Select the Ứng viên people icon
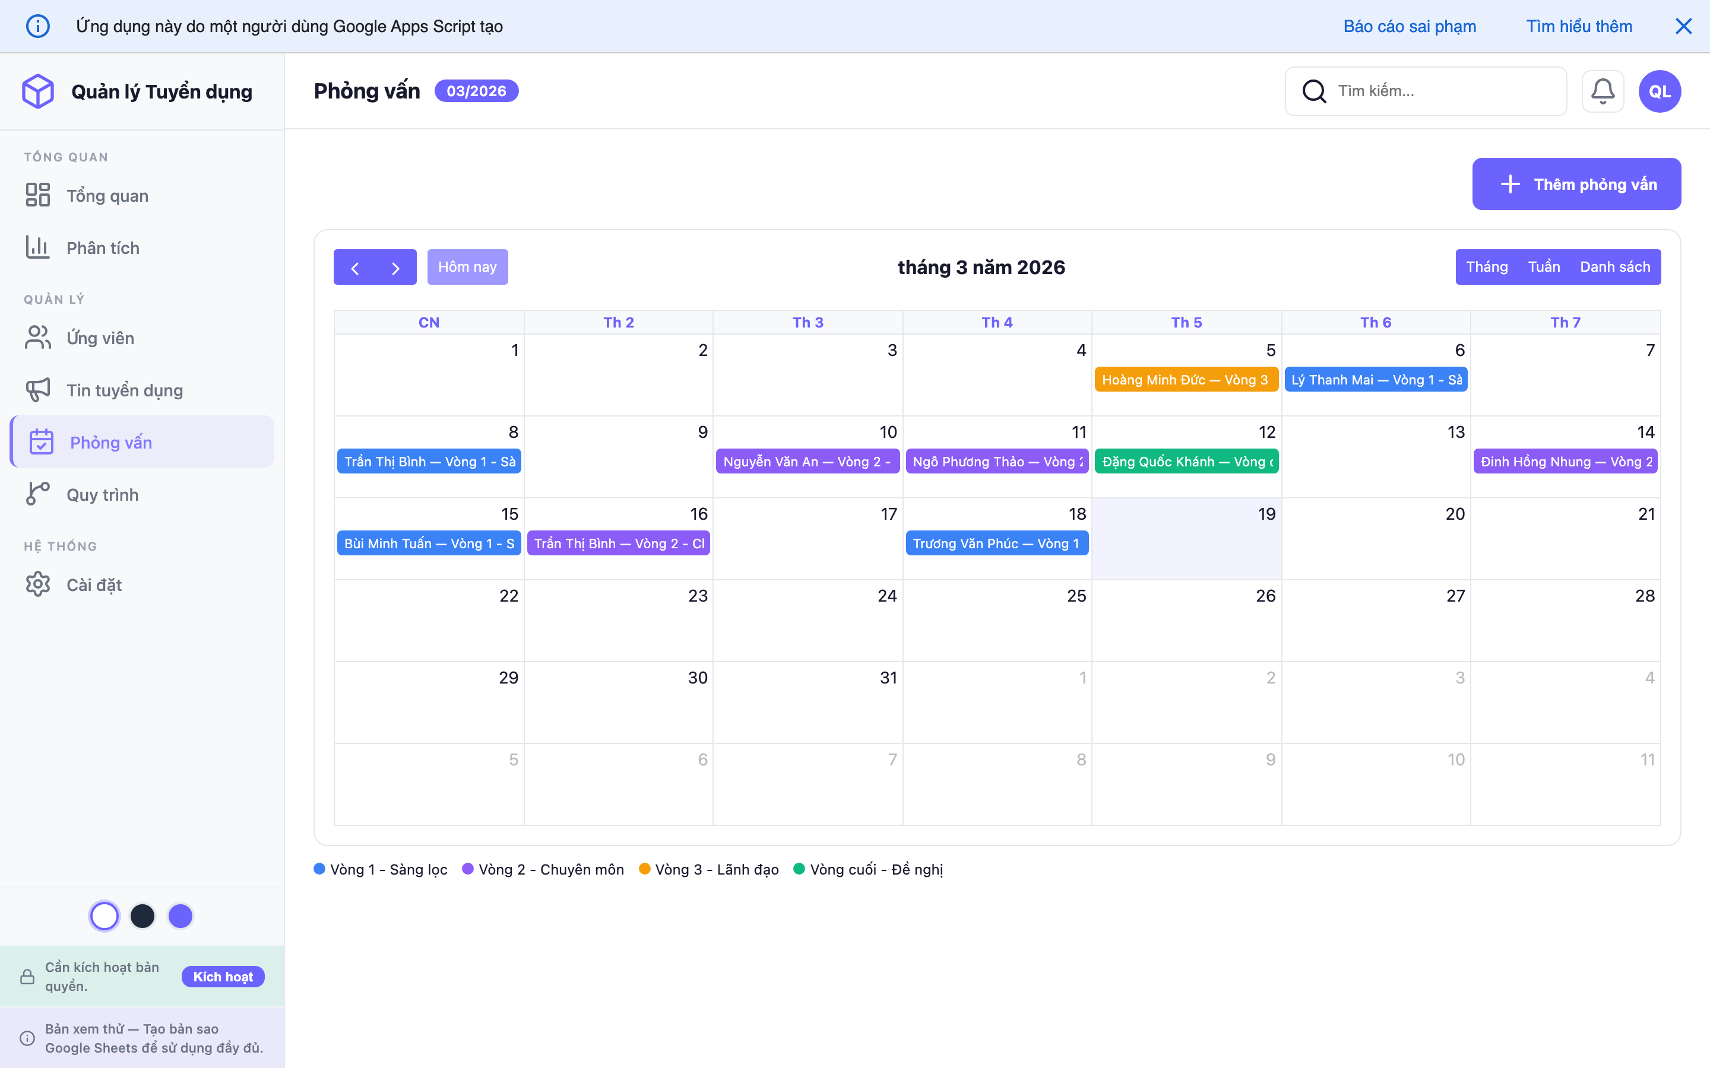The image size is (1710, 1068). (x=38, y=338)
